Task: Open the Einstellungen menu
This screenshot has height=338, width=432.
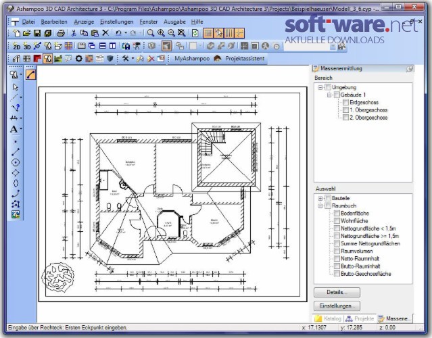Action: (116, 22)
